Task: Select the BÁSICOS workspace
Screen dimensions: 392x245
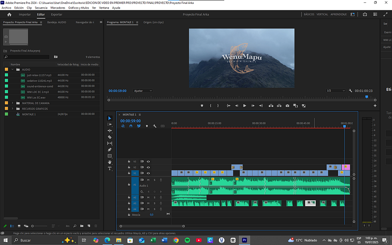Action: [309, 14]
